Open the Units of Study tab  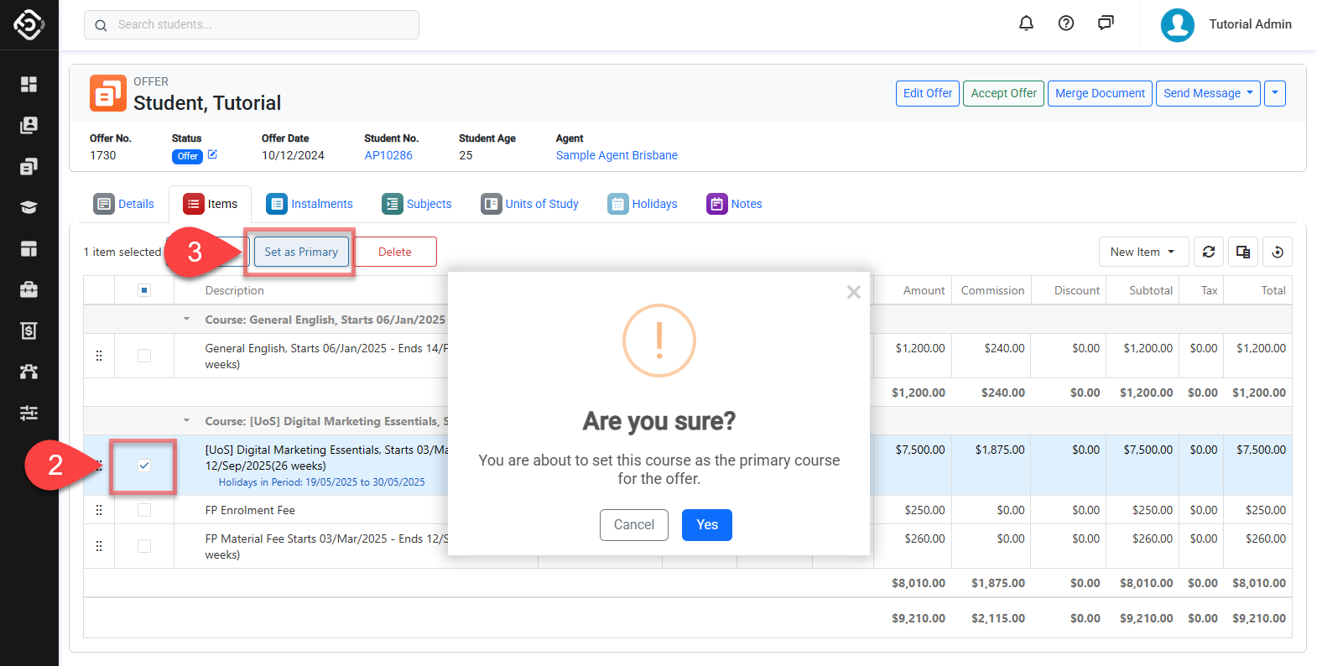click(530, 204)
